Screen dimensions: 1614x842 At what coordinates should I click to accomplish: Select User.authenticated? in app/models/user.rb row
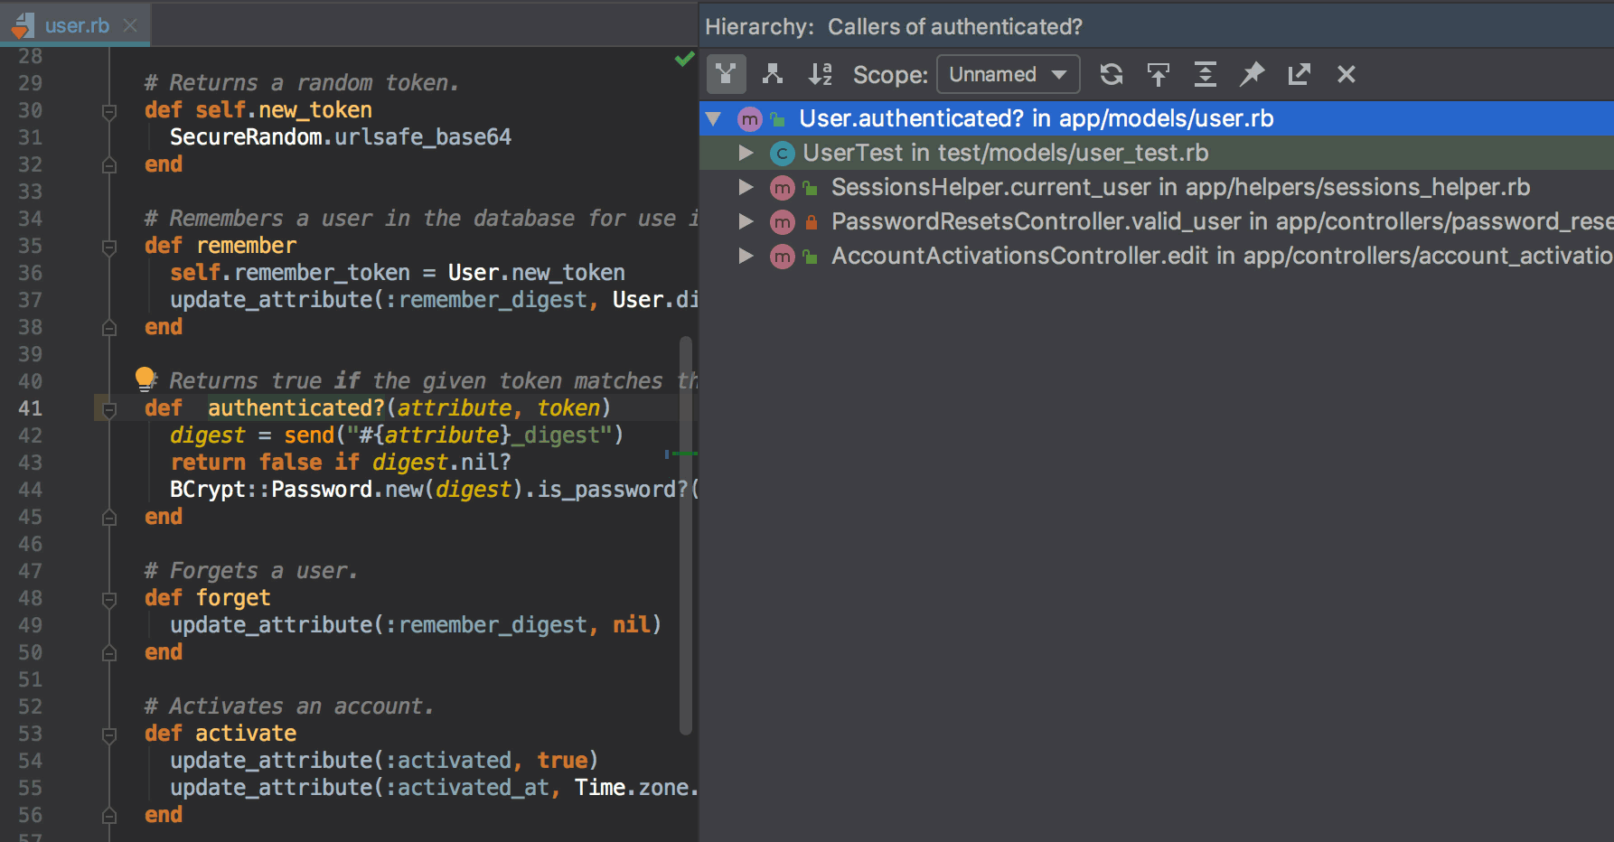click(x=1157, y=118)
